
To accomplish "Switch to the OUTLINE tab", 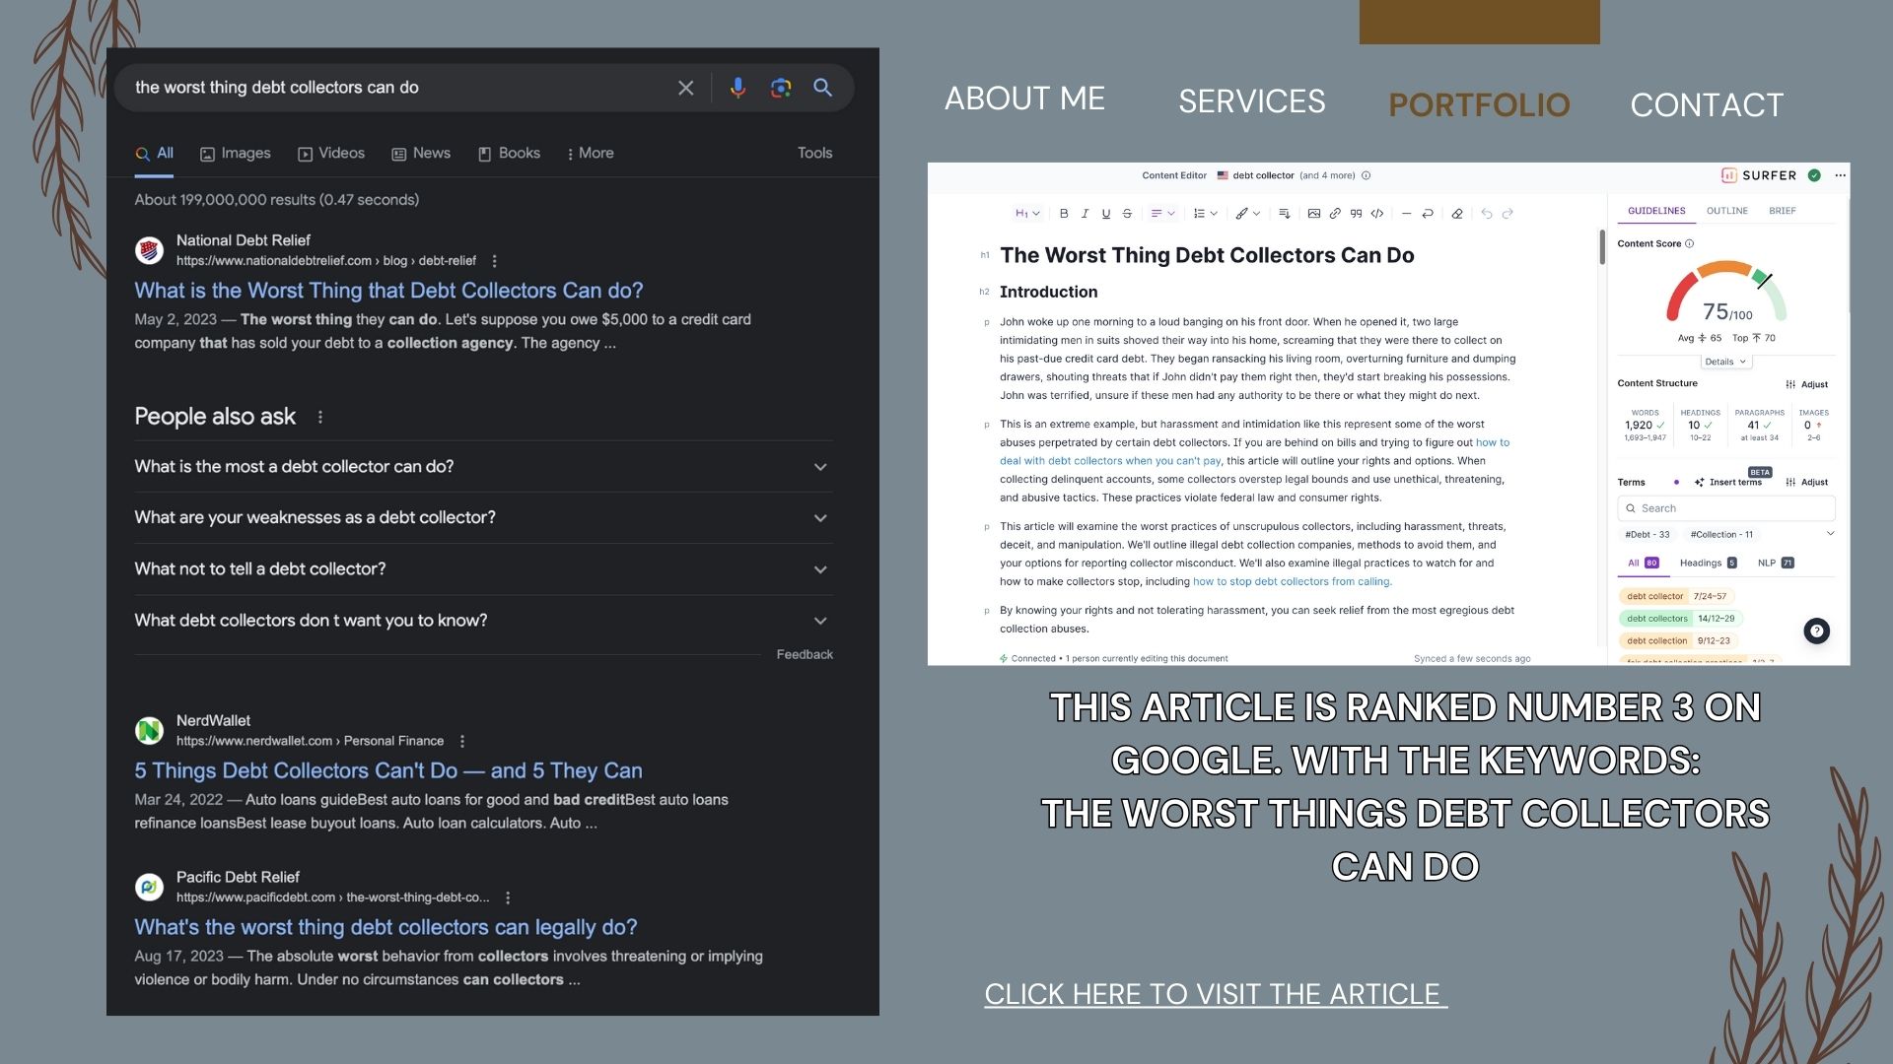I will (x=1726, y=211).
